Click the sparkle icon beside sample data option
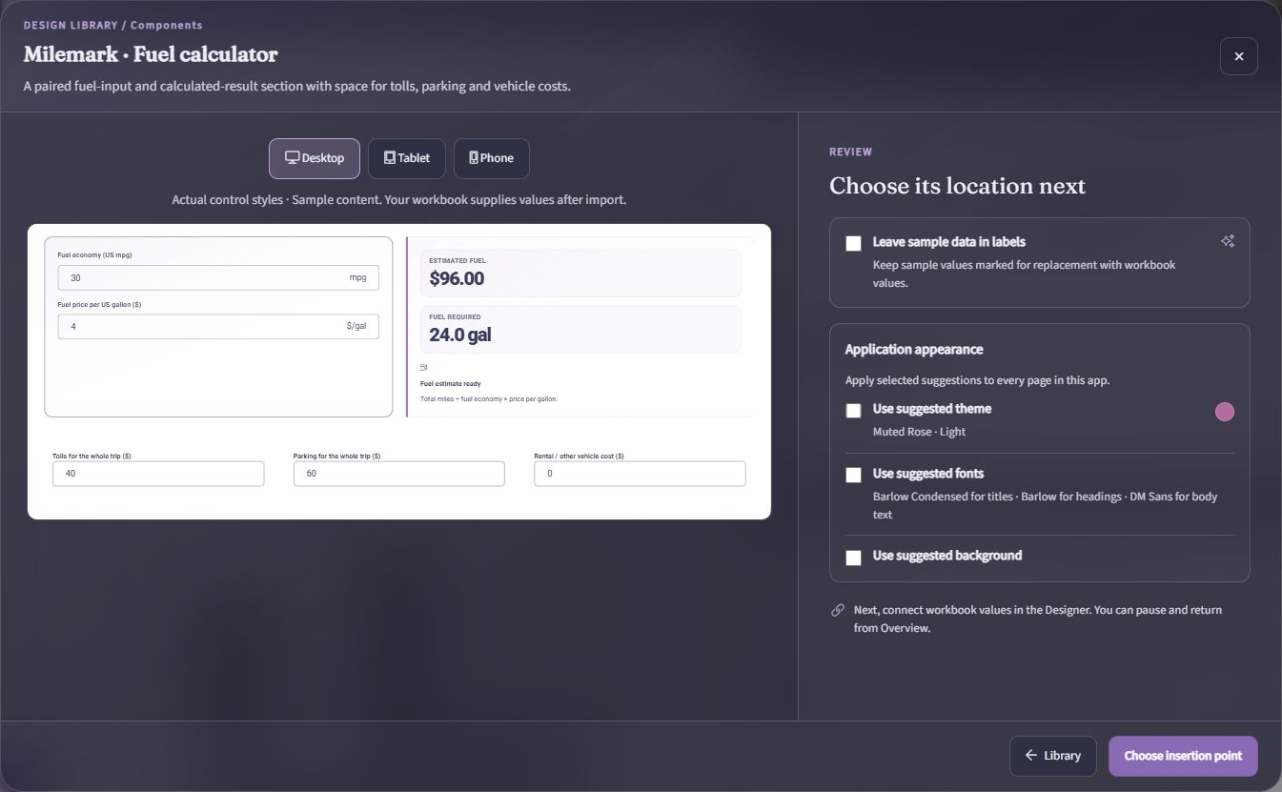The height and width of the screenshot is (792, 1282). pyautogui.click(x=1228, y=241)
